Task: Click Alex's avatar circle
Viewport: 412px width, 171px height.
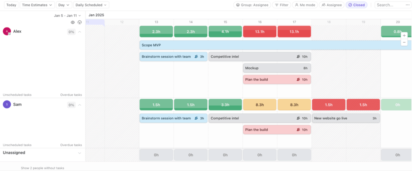Action: click(x=6, y=31)
